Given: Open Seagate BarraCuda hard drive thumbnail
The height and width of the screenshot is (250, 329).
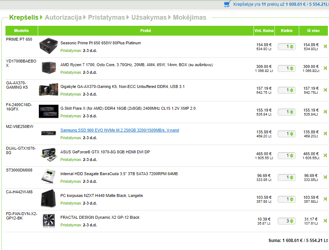Looking at the screenshot, I should point(49,177).
